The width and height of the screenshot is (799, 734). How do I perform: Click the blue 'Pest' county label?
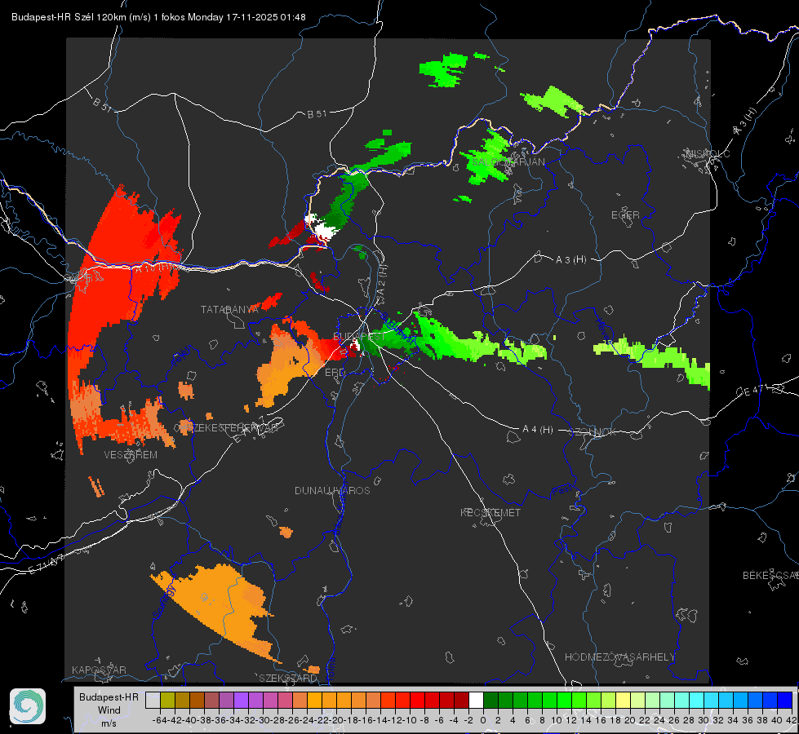click(562, 490)
